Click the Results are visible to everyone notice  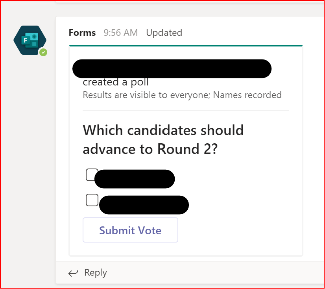tap(182, 94)
